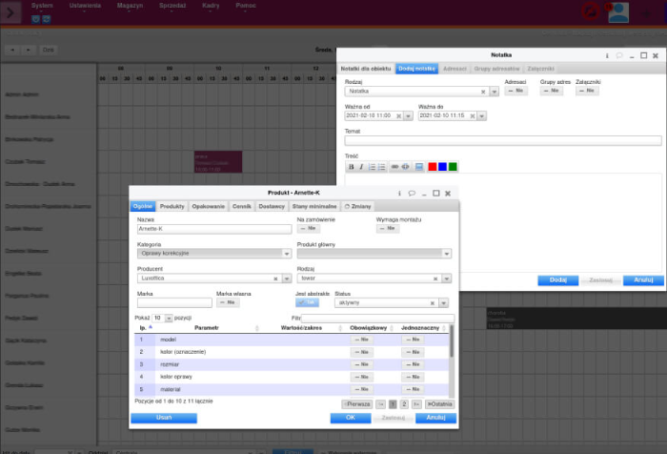The height and width of the screenshot is (454, 667).
Task: Clear the Ważna od date with x icon
Action: 398,116
